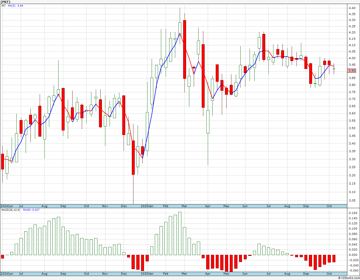Pick the 3.25 price axis label
Screen dimensions: 360x280
coord(352,167)
